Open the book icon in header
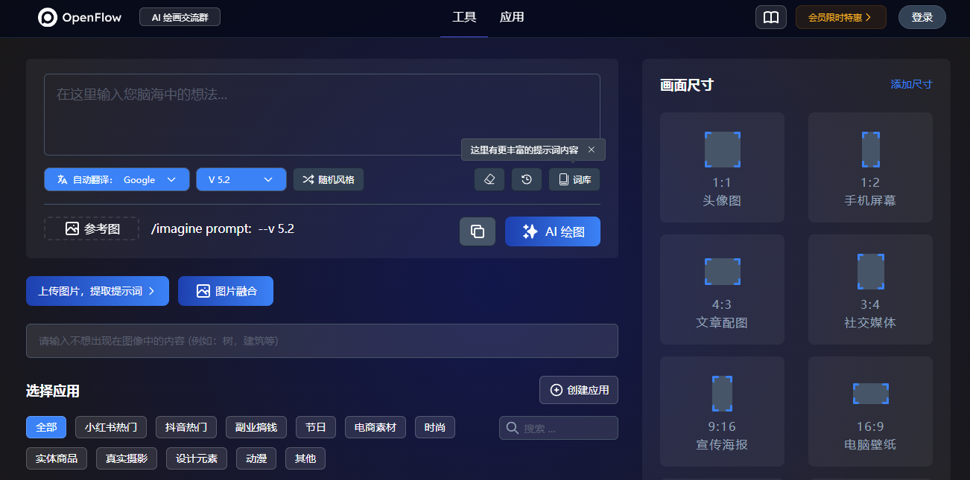The height and width of the screenshot is (480, 970). tap(771, 17)
